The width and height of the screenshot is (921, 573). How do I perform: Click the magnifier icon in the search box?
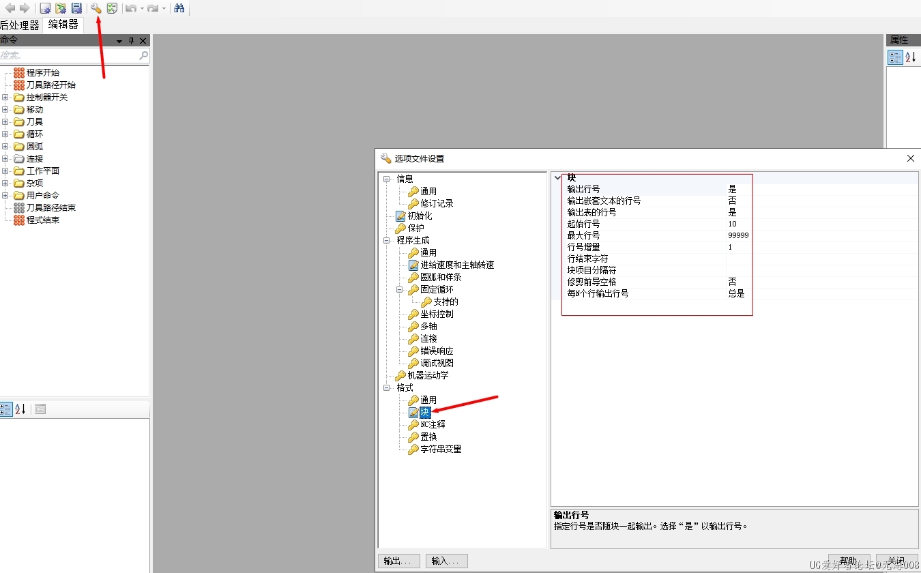[x=143, y=55]
